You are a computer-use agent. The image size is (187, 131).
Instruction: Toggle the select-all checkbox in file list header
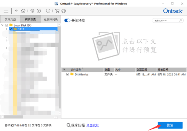(64, 70)
